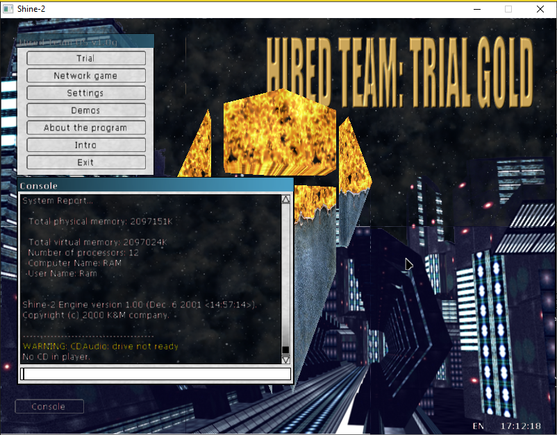Click the EN language indicator
The width and height of the screenshot is (557, 435).
[x=478, y=426]
